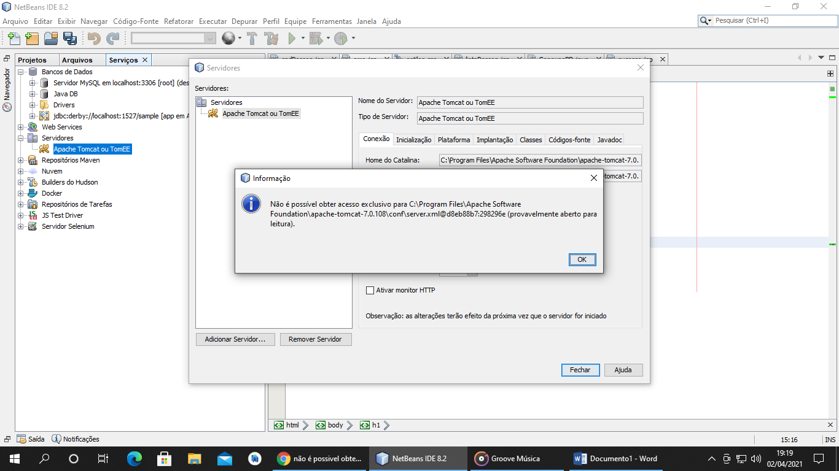
Task: Click the globe browser icon in toolbar
Action: pyautogui.click(x=228, y=39)
